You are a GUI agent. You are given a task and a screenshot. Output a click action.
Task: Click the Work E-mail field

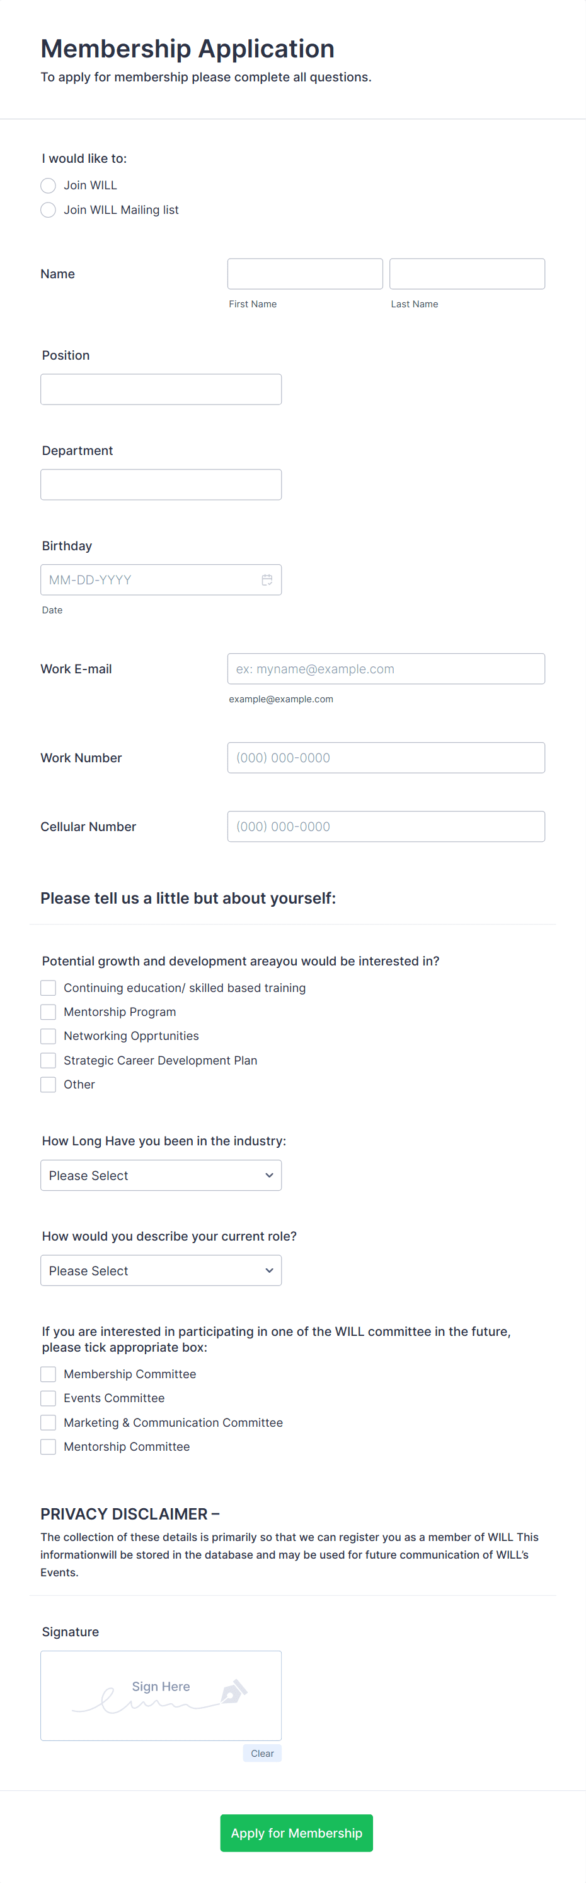click(x=386, y=669)
